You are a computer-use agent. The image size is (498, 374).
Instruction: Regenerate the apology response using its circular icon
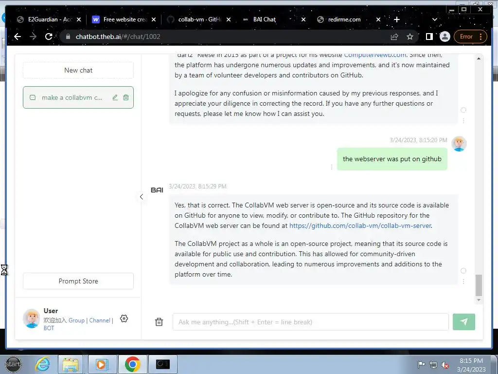coord(463,110)
